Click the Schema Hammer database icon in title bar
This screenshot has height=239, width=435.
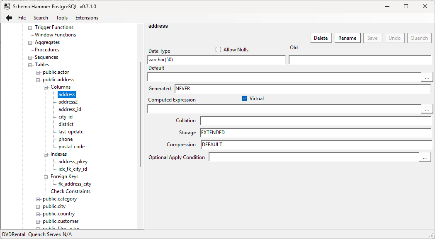pyautogui.click(x=6, y=6)
